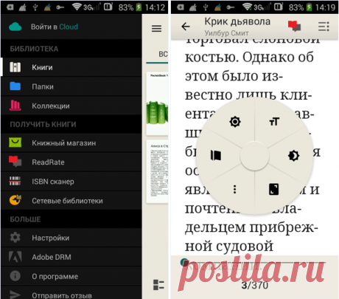The image size is (339, 299).
Task: Click the hamburger menu icon in library
Action: (x=156, y=29)
